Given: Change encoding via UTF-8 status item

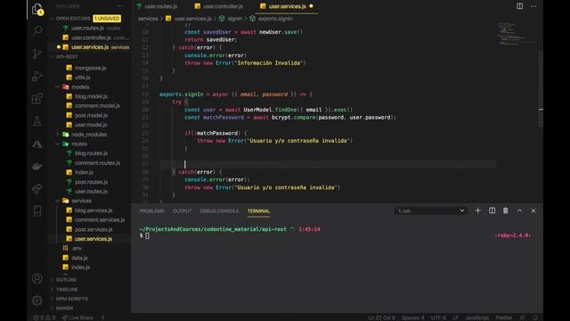Looking at the screenshot, I should click(x=438, y=317).
